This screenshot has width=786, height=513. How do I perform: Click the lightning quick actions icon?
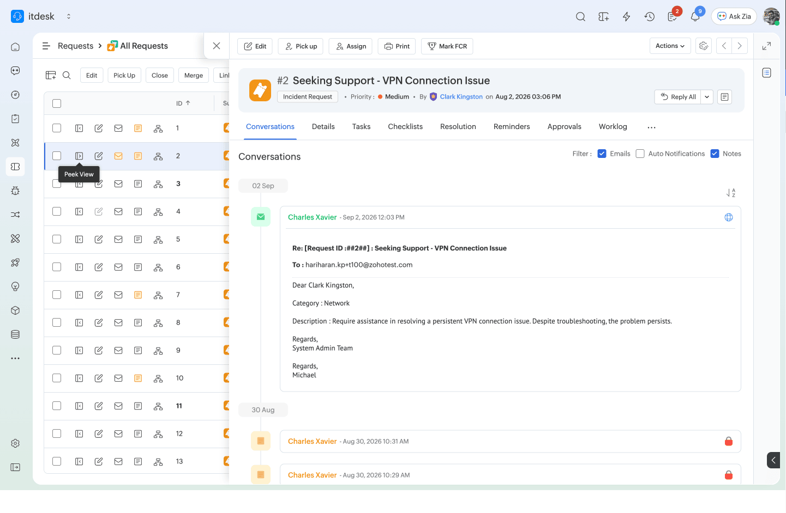[x=626, y=16]
